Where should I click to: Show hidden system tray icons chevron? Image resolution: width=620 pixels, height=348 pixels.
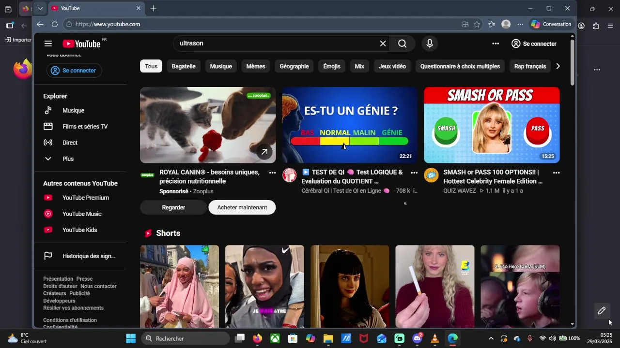(491, 338)
